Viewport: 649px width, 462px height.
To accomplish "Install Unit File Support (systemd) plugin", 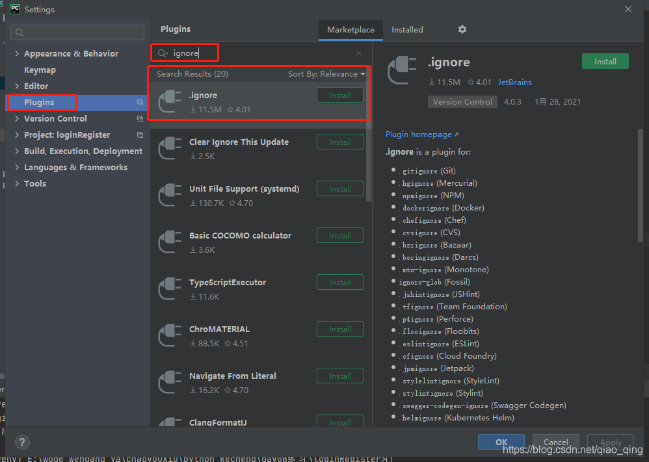I will click(340, 188).
